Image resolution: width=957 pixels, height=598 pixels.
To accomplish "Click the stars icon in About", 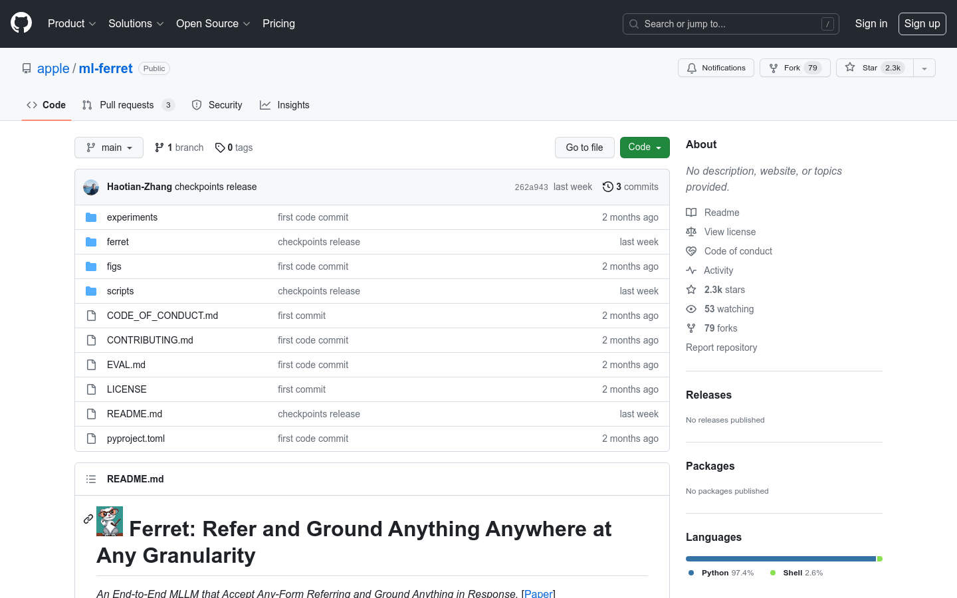I will pos(691,290).
